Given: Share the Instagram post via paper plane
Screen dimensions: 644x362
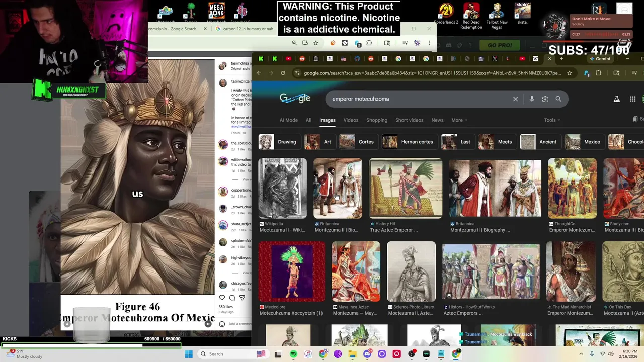Looking at the screenshot, I should [242, 298].
